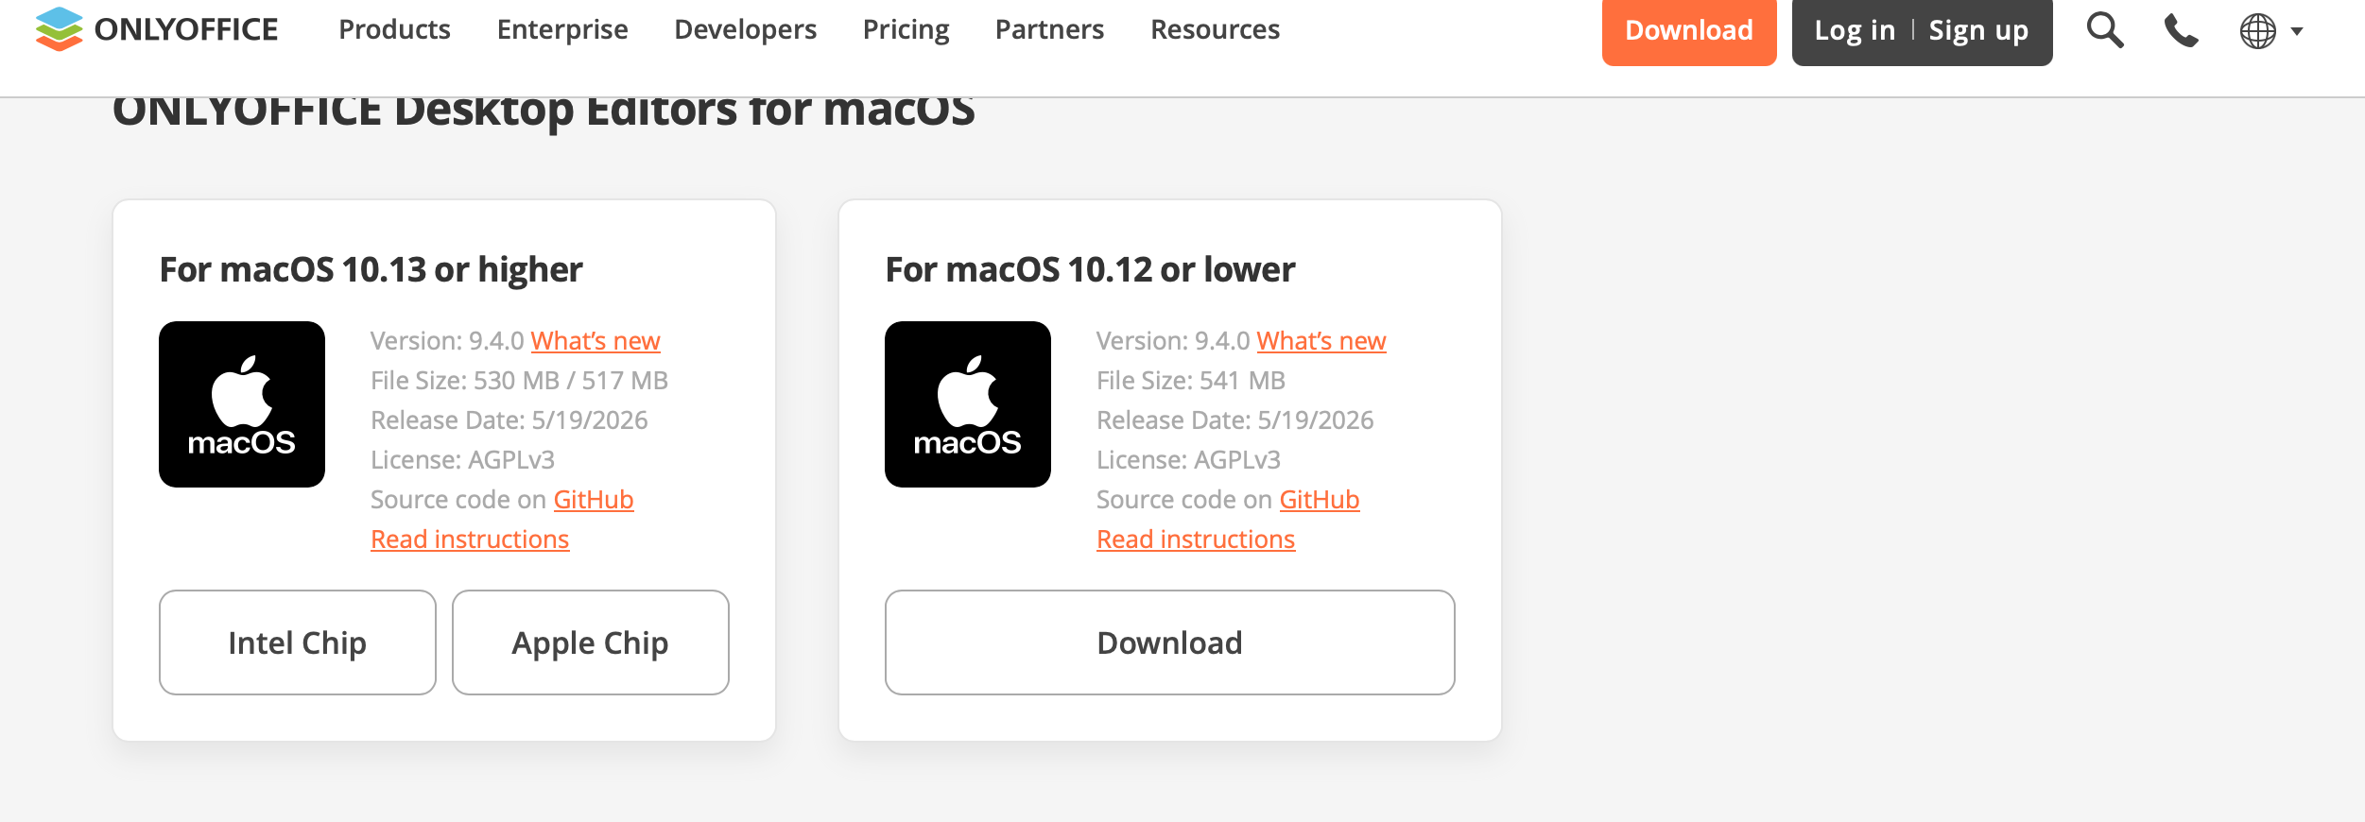The width and height of the screenshot is (2365, 822).
Task: Click macOS icon in 10.12 card
Action: [968, 404]
